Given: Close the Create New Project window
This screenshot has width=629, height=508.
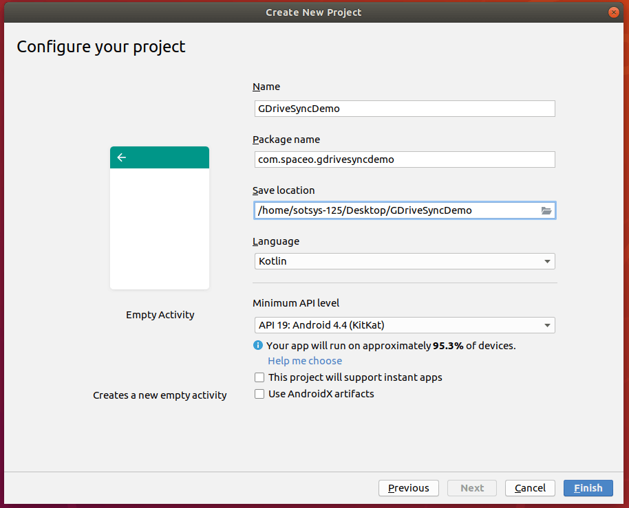Looking at the screenshot, I should click(613, 12).
